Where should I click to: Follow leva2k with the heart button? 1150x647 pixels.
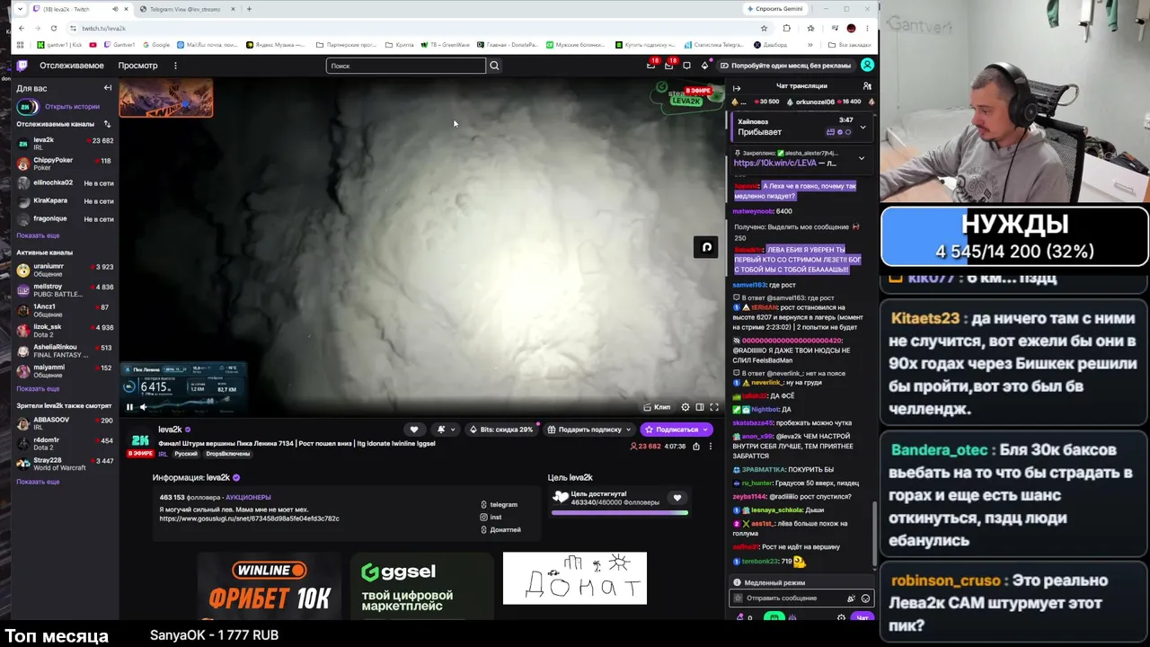tap(414, 430)
